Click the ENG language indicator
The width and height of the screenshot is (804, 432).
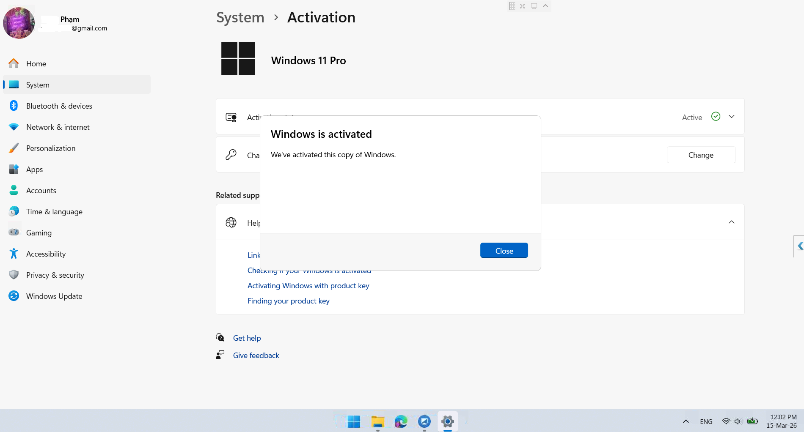706,421
